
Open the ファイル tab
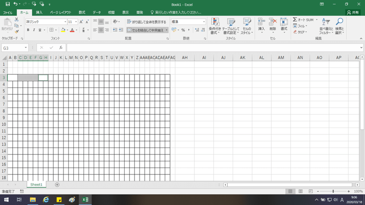(x=8, y=13)
